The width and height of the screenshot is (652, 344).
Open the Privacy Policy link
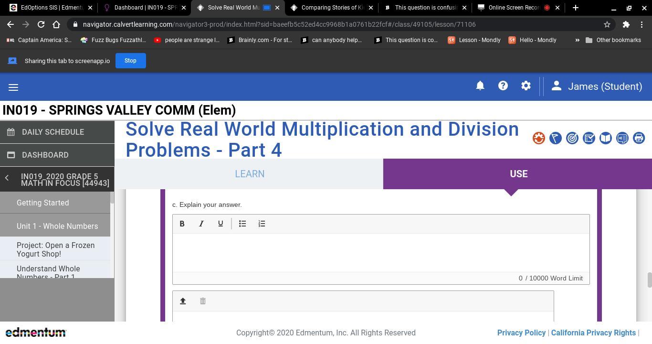(x=521, y=333)
